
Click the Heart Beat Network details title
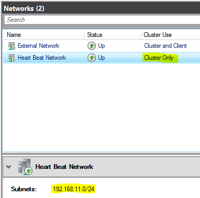[x=64, y=167]
